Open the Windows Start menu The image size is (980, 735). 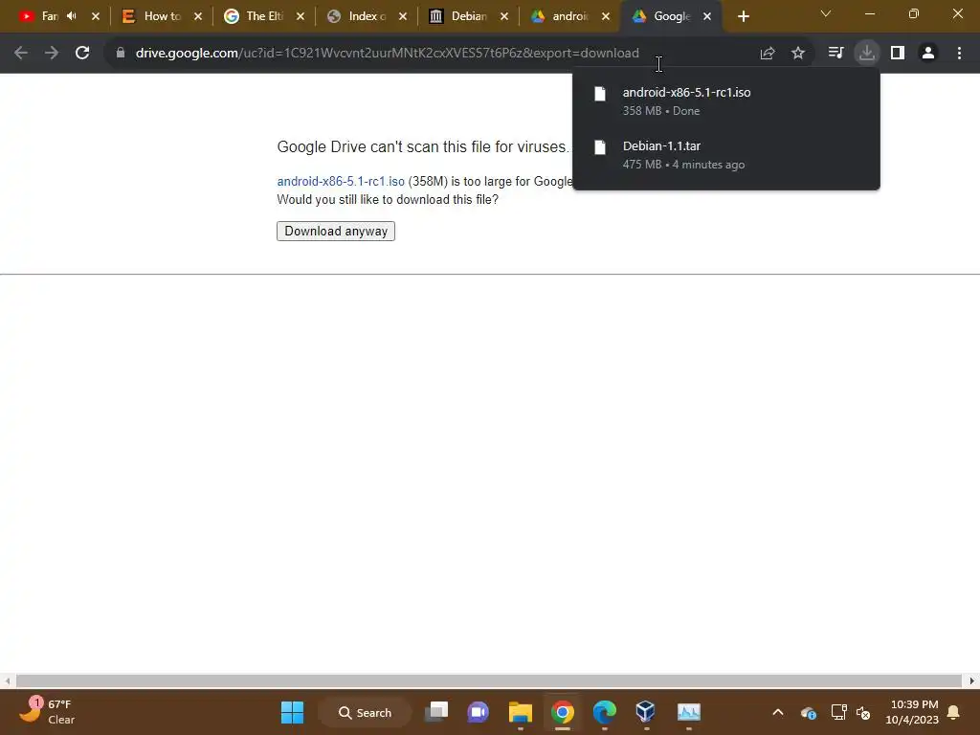292,712
